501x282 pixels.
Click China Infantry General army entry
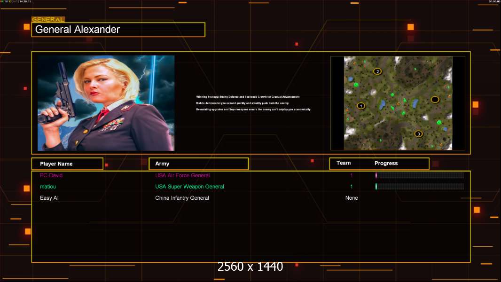182,198
